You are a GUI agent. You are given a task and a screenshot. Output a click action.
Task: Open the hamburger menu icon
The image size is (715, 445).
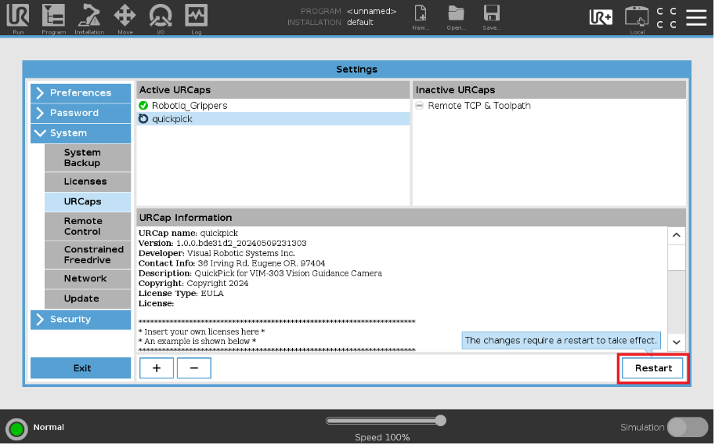click(x=696, y=17)
